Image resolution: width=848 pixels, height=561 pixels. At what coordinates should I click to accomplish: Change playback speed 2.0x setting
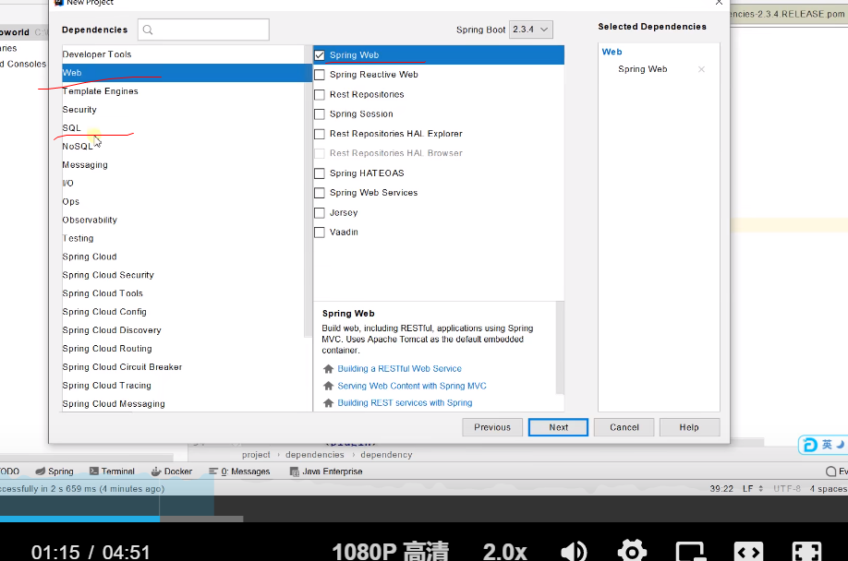[x=504, y=551]
